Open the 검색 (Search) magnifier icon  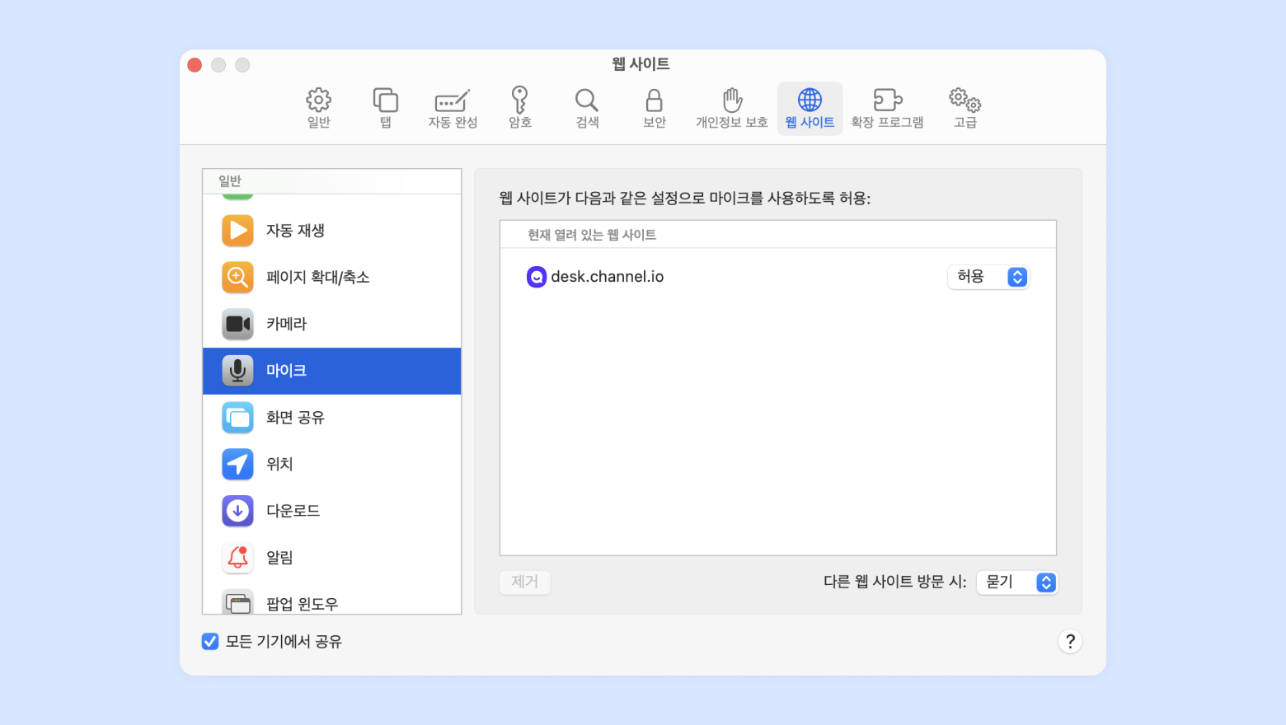pos(587,108)
